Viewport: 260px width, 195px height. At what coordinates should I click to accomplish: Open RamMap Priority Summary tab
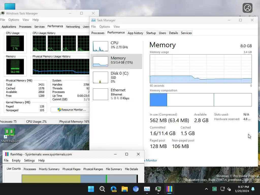coord(49,169)
